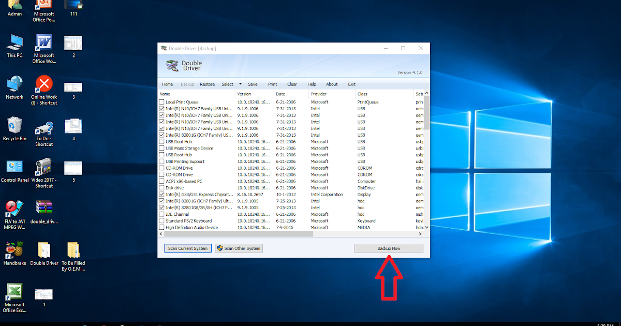Uncheck Intel 82801G (ICH7 Family) USB-class driver

point(162,135)
